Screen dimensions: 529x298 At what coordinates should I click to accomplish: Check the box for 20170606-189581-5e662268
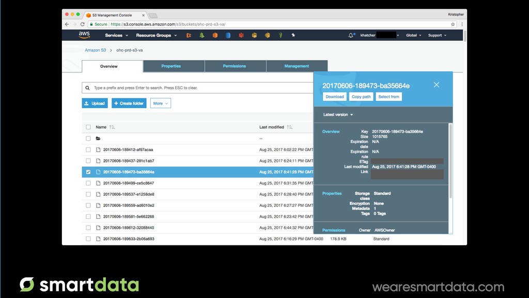pyautogui.click(x=88, y=217)
